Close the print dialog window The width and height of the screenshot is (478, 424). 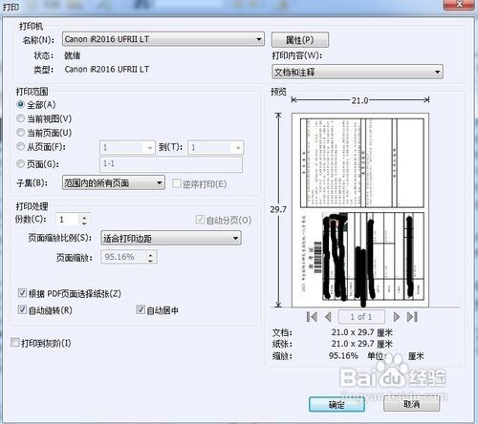click(459, 5)
